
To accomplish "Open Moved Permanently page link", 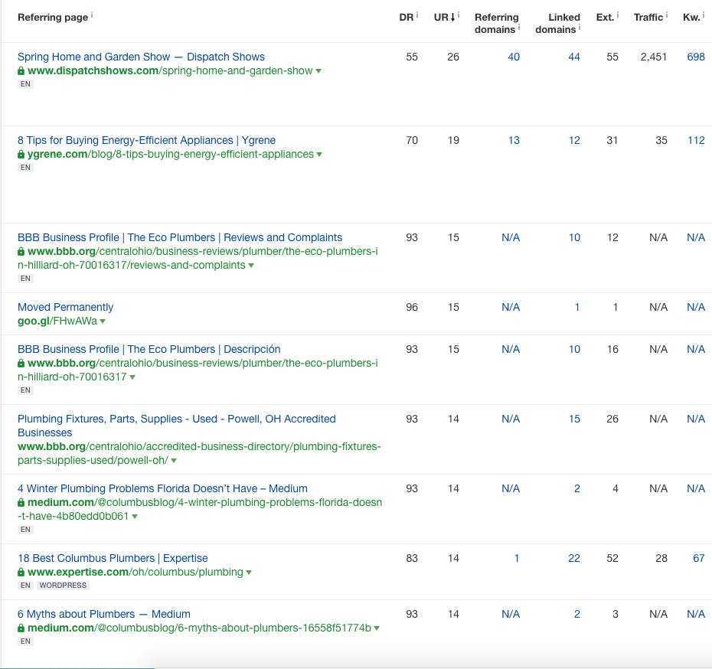I will tap(65, 307).
